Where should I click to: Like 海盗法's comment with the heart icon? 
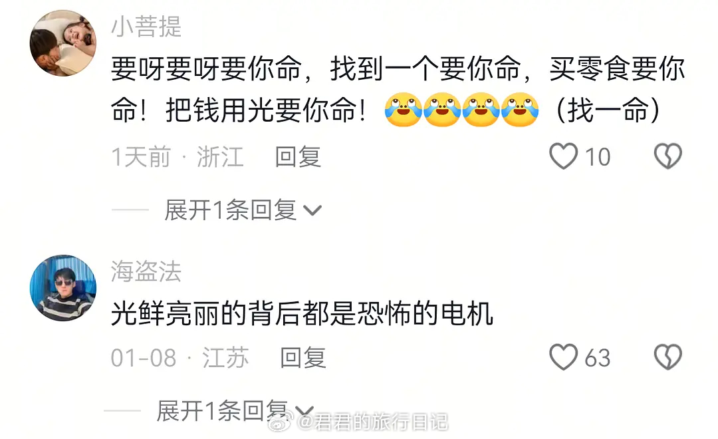563,357
